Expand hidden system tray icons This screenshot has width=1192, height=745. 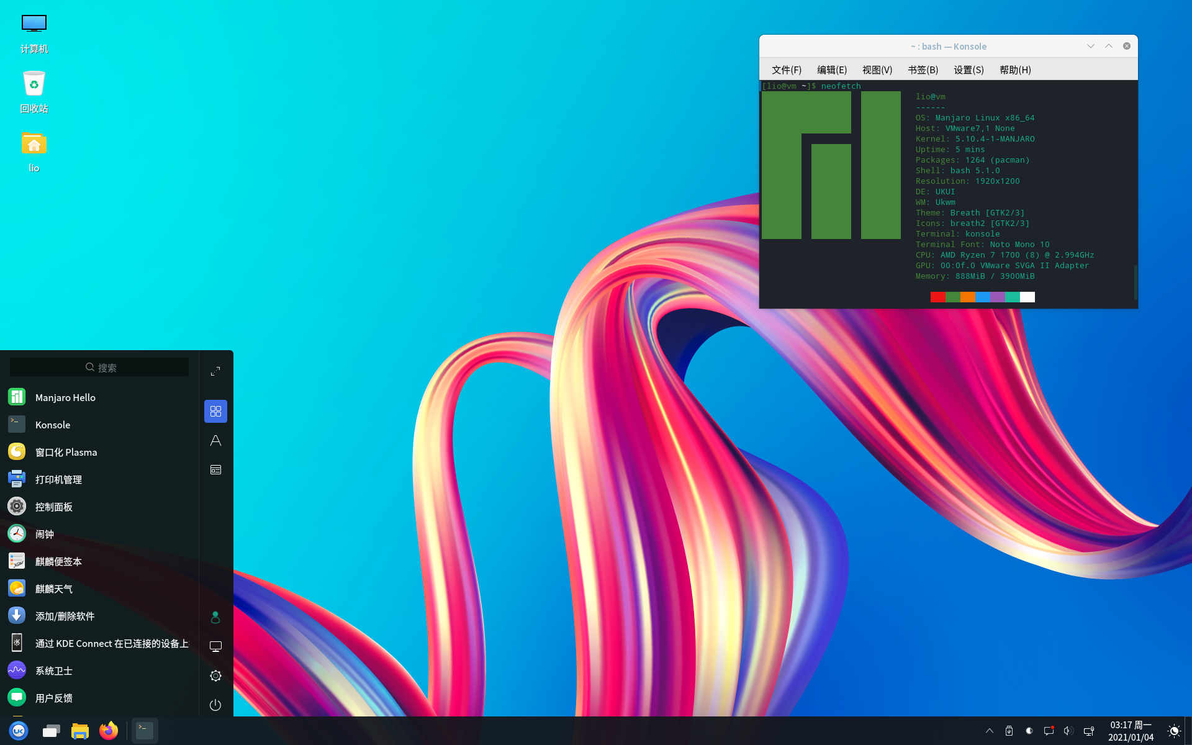tap(989, 731)
